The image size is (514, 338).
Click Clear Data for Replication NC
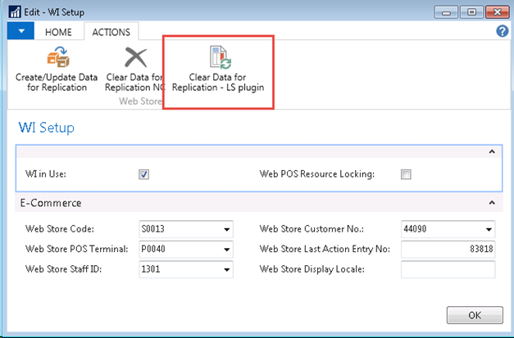coord(135,70)
